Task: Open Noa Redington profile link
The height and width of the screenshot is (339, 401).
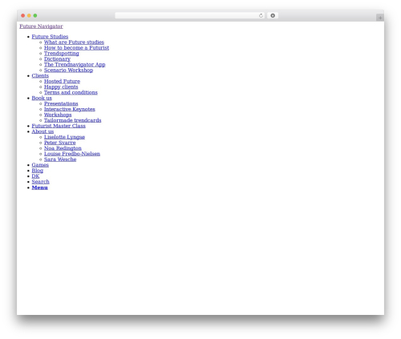Action: coord(63,148)
